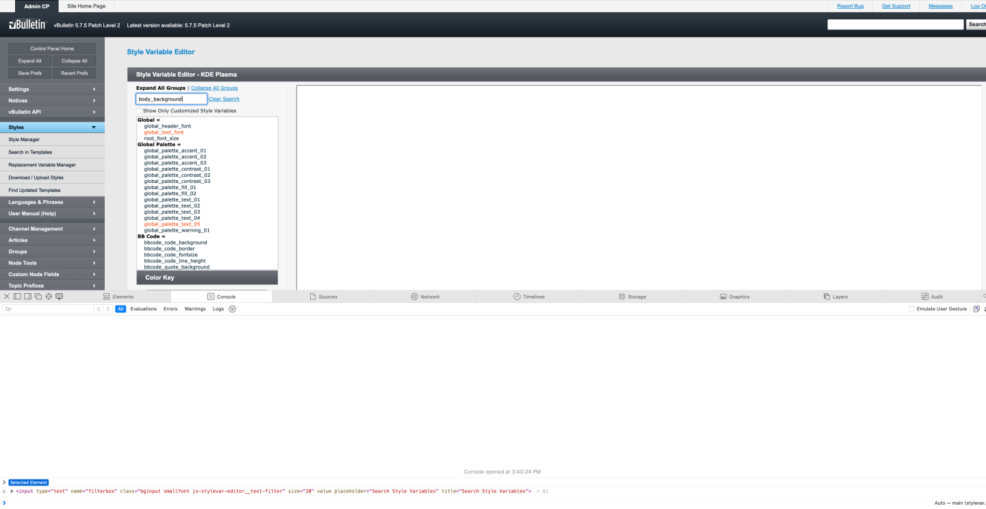Click the Admin CP search field in the header
This screenshot has height=509, width=986.
[x=895, y=25]
